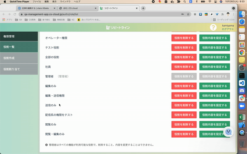The width and height of the screenshot is (247, 154).
Task: Open Terminal in the Dock
Action: [x=242, y=75]
